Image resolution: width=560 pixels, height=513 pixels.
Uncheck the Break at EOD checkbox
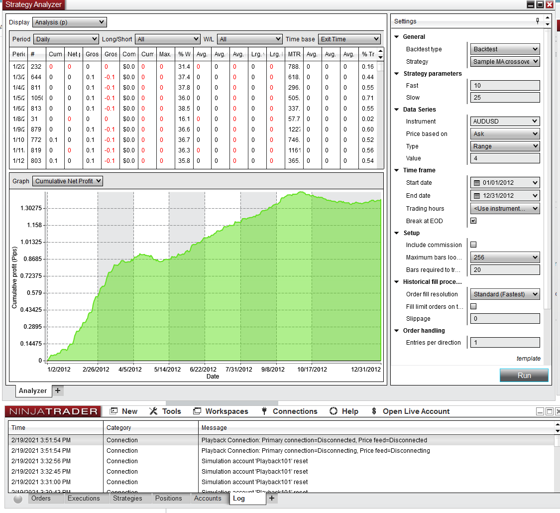pos(473,221)
